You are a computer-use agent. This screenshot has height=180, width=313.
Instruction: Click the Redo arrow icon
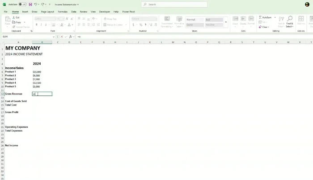[x=43, y=4]
